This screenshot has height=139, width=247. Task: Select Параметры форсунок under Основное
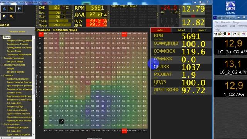pos(18,79)
